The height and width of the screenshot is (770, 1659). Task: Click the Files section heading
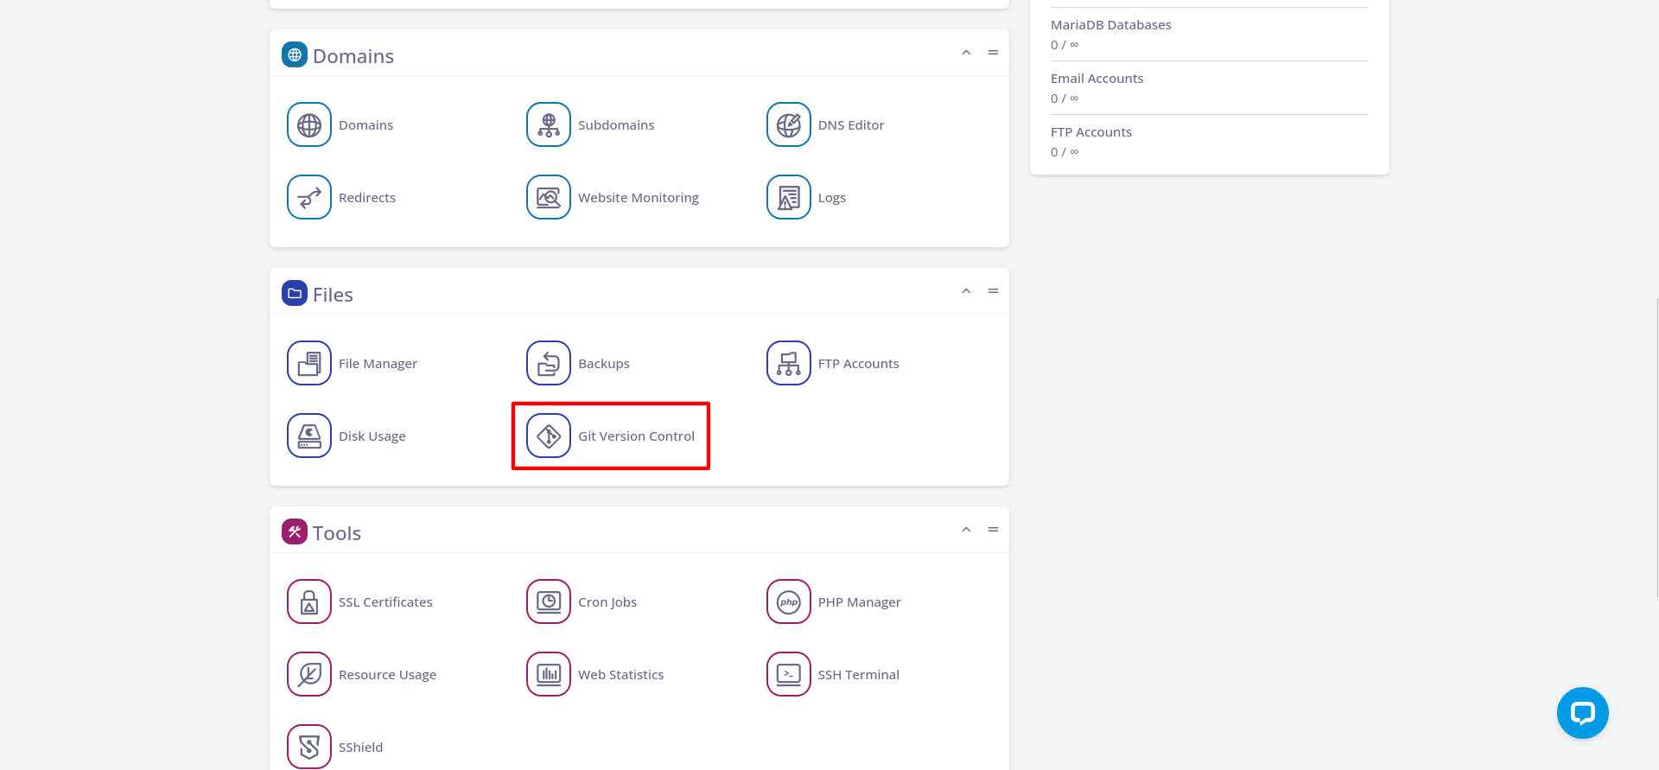coord(333,295)
